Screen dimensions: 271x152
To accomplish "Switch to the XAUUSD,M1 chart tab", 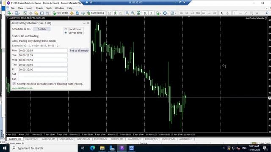I will [134, 139].
